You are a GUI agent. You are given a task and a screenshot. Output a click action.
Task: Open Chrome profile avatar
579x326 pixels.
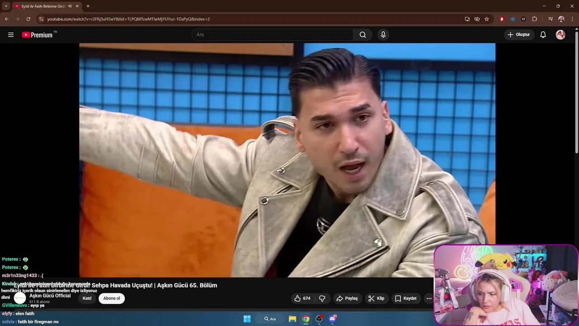click(561, 19)
